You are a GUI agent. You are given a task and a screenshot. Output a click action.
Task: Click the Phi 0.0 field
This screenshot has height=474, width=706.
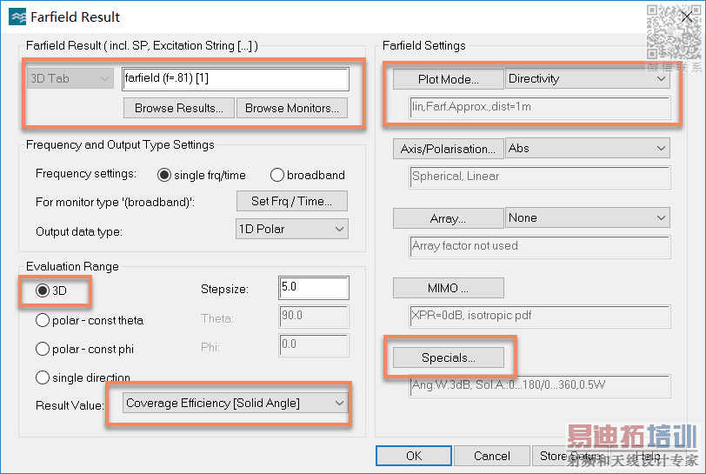(314, 345)
